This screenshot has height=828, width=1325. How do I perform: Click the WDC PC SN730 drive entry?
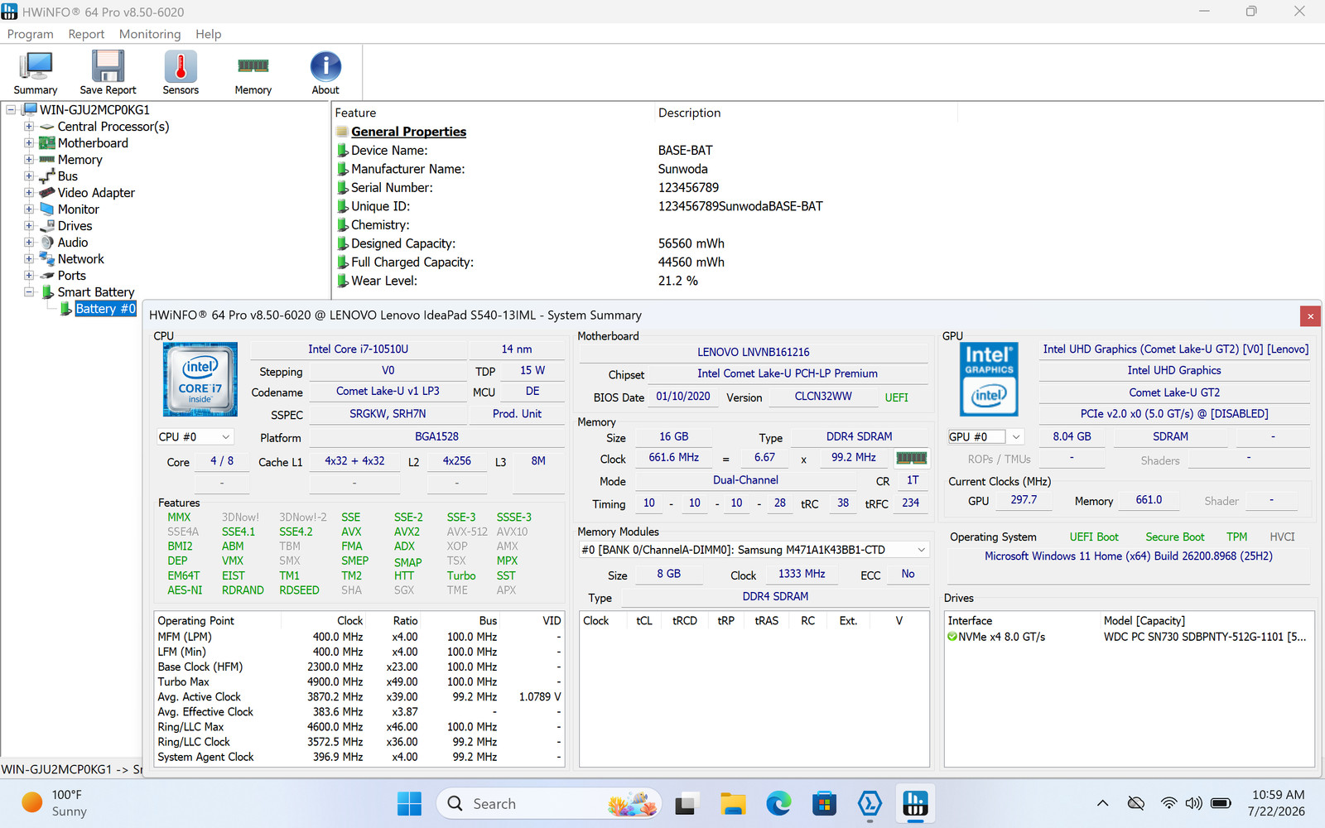point(1205,637)
